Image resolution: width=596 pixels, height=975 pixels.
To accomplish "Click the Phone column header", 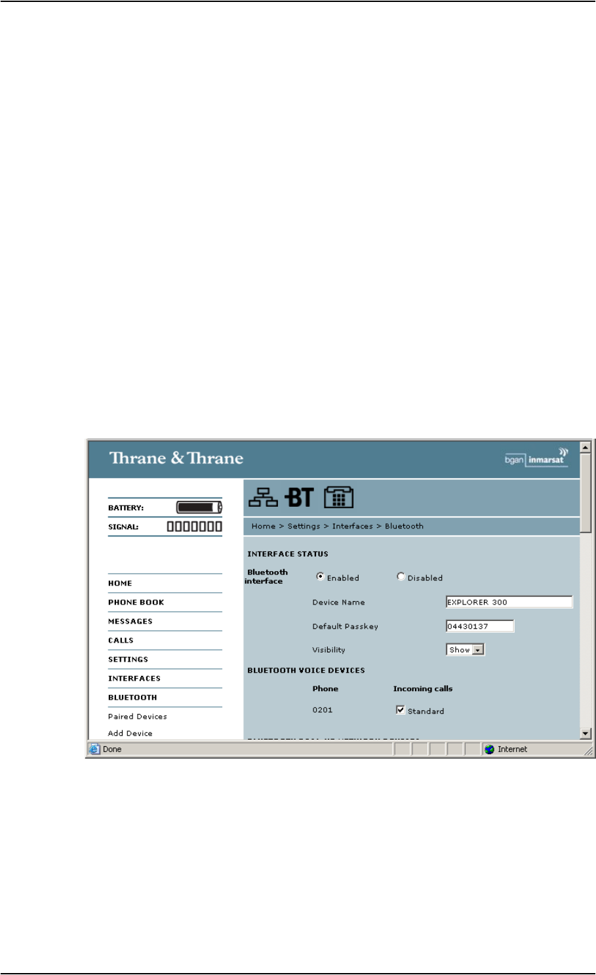I will point(326,689).
